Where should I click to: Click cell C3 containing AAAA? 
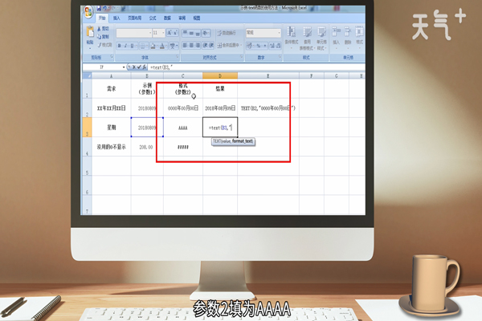[182, 127]
